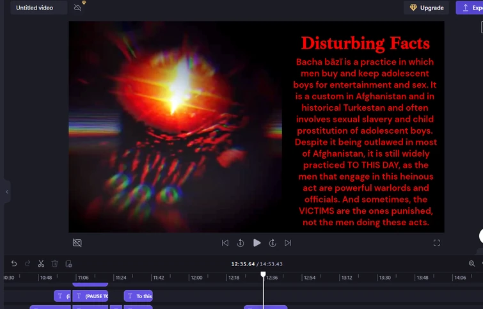Click the redo arrow in timeline toolbar
This screenshot has height=309, width=483.
pos(28,264)
